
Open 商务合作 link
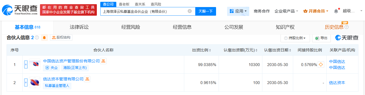[262, 11]
